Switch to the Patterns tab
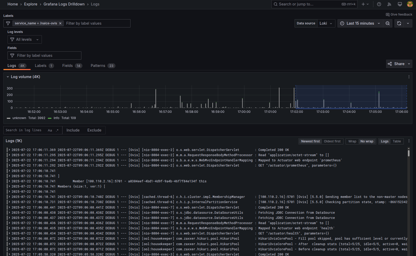The width and height of the screenshot is (416, 256). coord(98,66)
